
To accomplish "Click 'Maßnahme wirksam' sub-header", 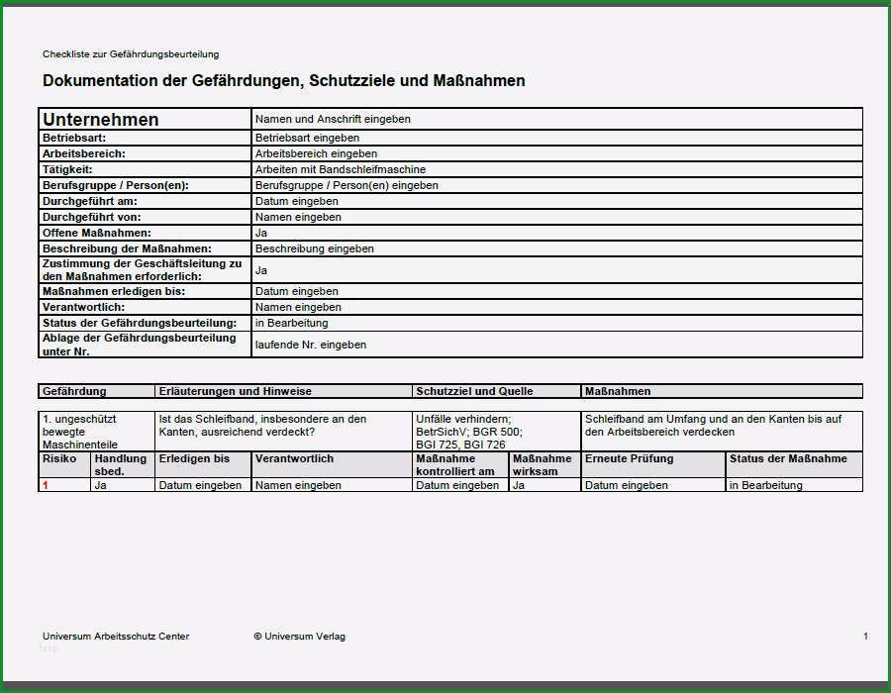I will click(544, 464).
